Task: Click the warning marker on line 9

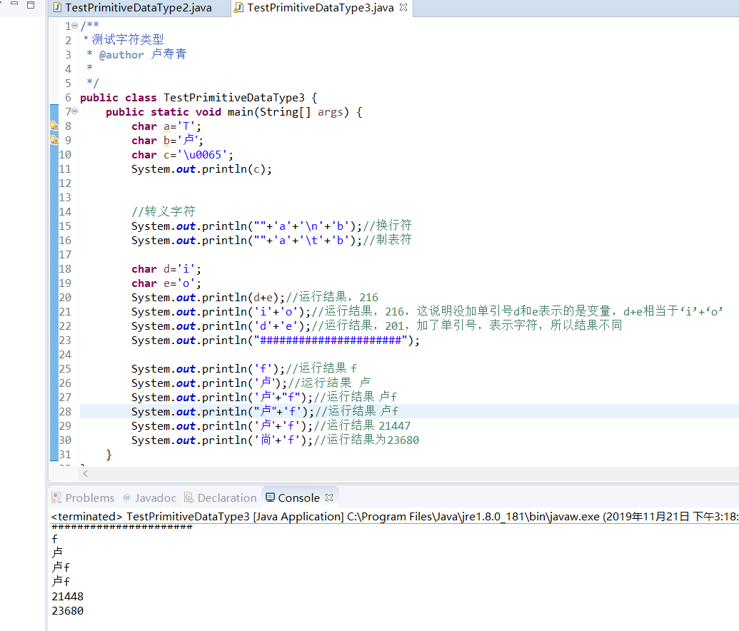Action: (54, 140)
